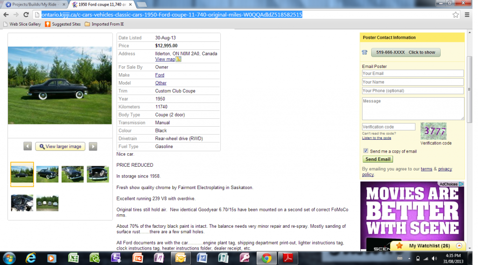
Task: Toggle 'Send me a copy of email' checkbox
Action: 366,151
